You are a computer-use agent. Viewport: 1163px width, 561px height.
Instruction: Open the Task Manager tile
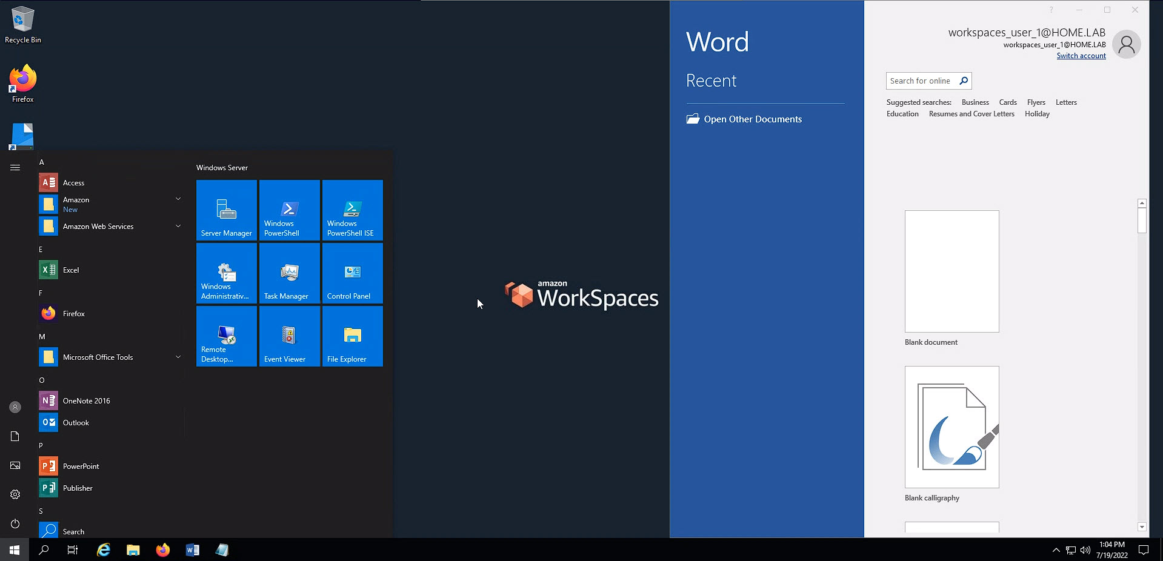(x=289, y=273)
